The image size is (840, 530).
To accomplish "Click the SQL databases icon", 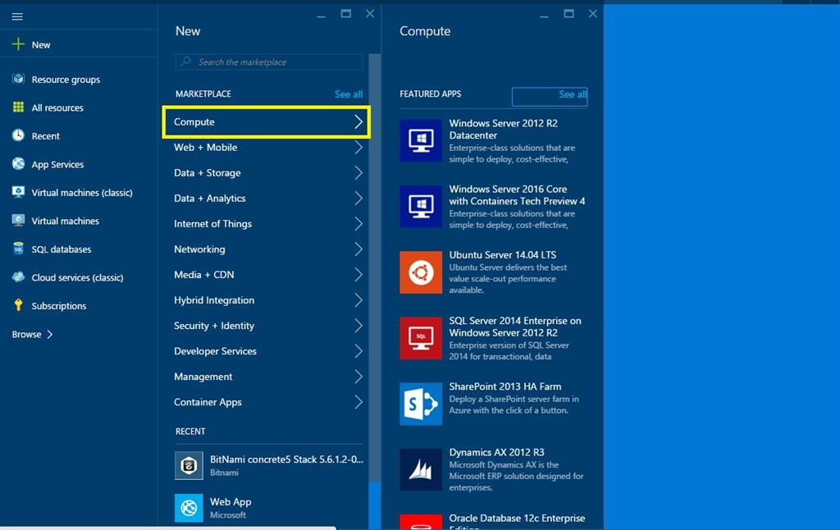I will click(x=18, y=249).
